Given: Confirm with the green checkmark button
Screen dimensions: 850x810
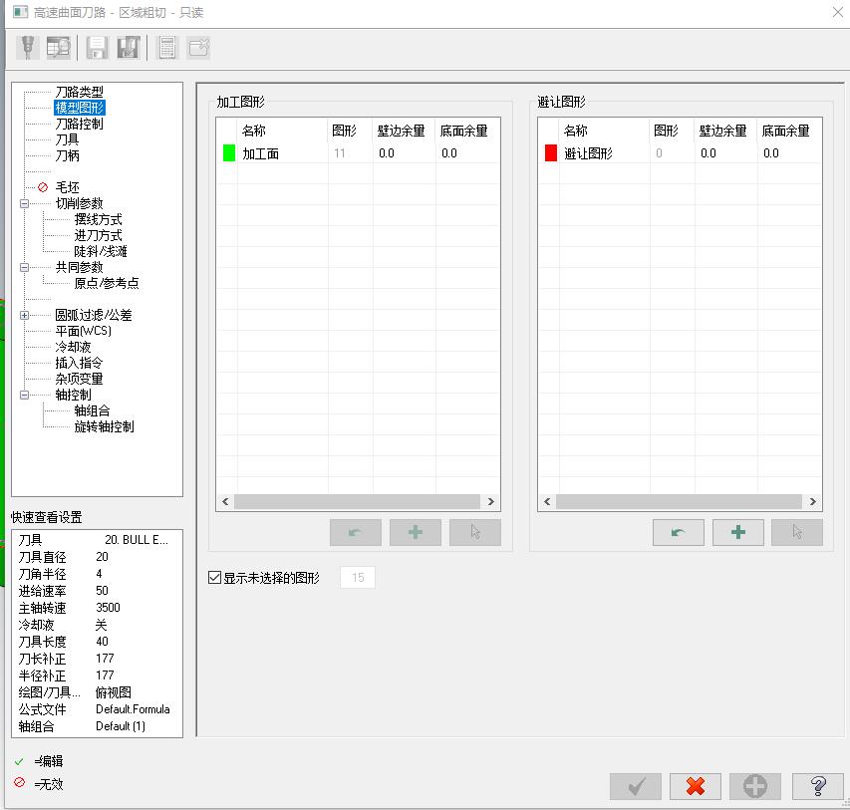Looking at the screenshot, I should point(635,786).
